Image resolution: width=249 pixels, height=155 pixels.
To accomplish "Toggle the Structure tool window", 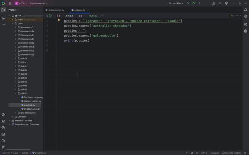I will click(x=3, y=18).
